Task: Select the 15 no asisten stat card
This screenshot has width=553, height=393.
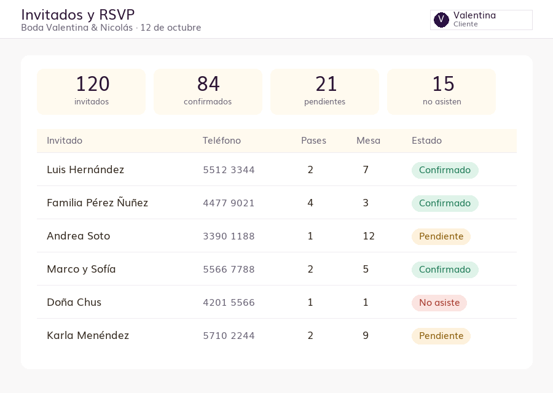Action: point(442,91)
